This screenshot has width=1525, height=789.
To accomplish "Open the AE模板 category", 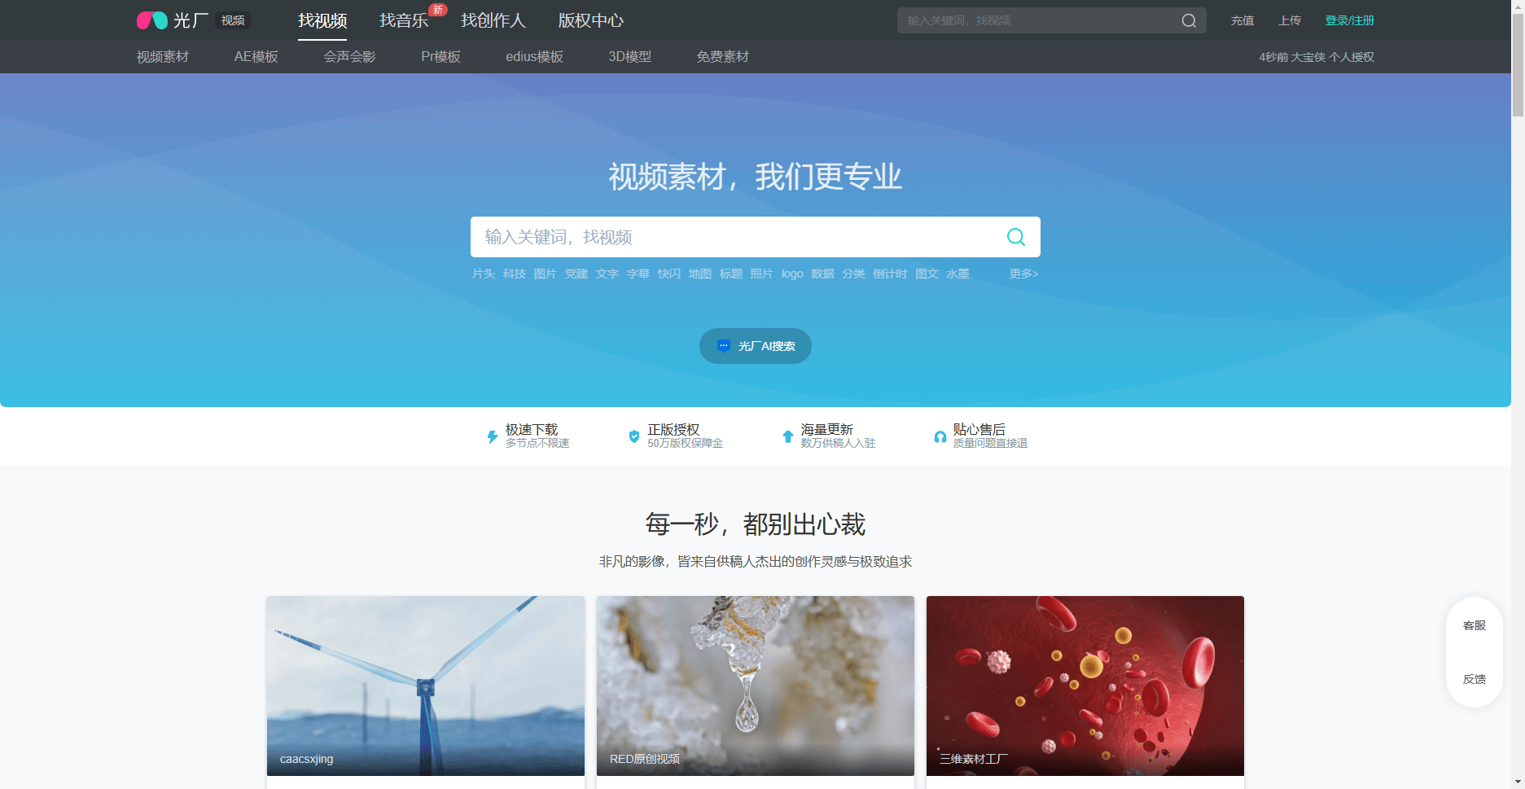I will pyautogui.click(x=256, y=57).
